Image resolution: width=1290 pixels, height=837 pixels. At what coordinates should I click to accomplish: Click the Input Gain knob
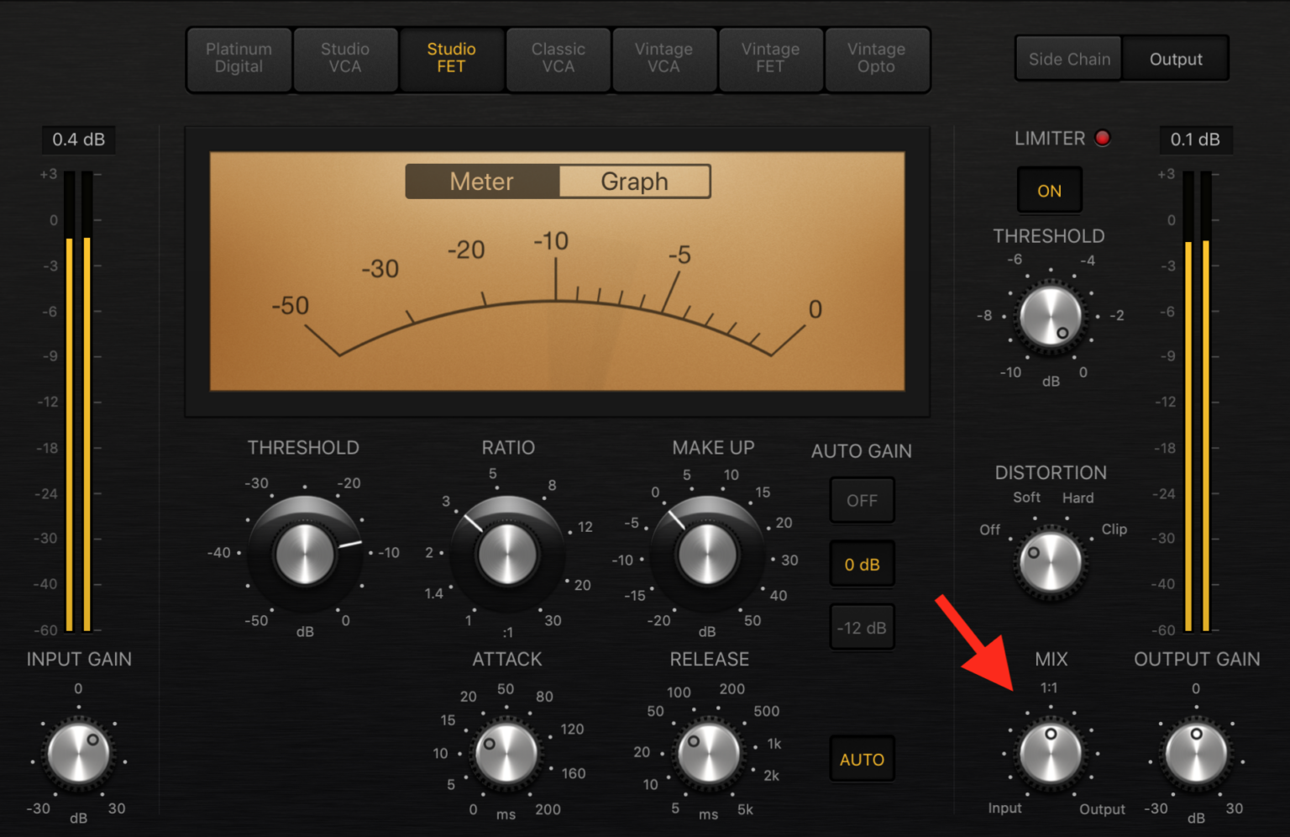[x=79, y=753]
